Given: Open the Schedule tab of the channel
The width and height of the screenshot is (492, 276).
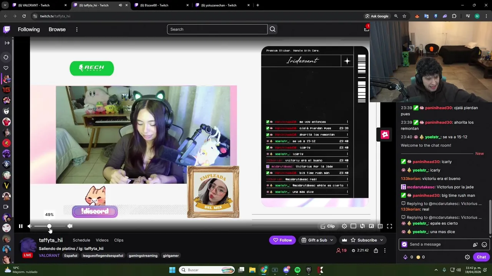Looking at the screenshot, I should pos(81,240).
